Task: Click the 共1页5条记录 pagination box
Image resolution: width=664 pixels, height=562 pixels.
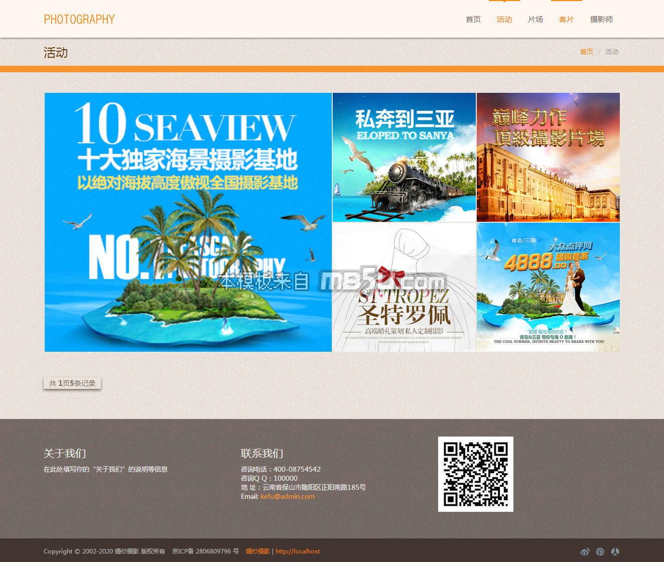Action: pyautogui.click(x=72, y=383)
